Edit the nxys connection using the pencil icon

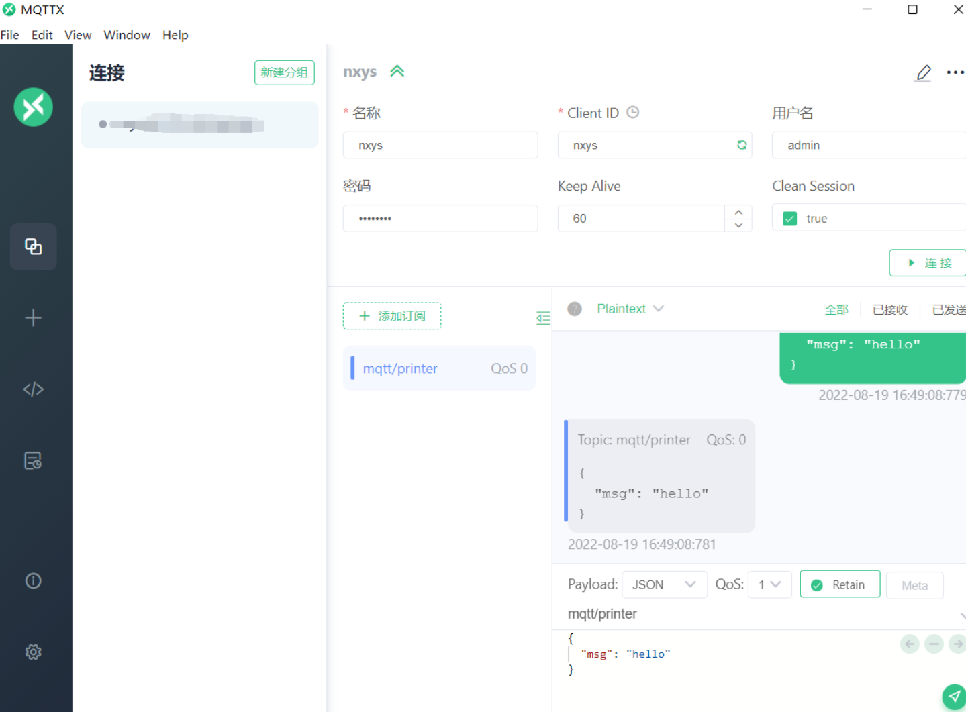(922, 73)
